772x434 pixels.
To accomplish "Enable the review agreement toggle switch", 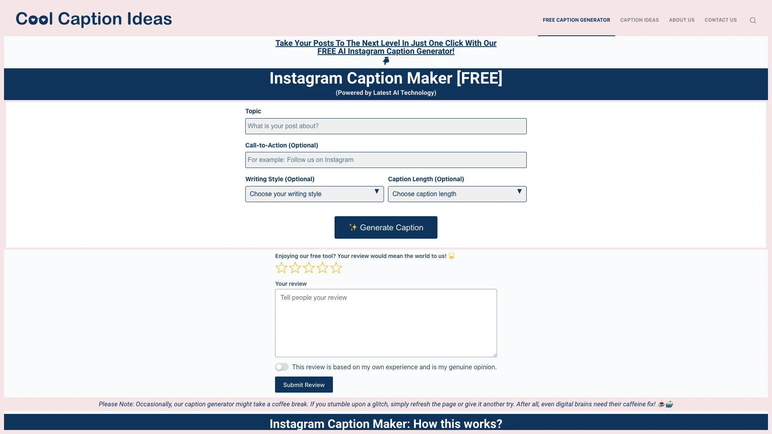I will [x=281, y=367].
